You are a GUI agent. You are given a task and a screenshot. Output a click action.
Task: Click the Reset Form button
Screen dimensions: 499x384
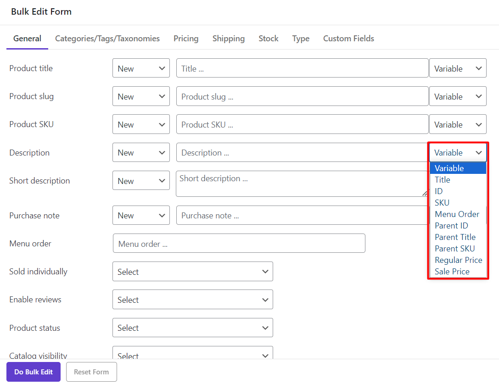point(91,372)
